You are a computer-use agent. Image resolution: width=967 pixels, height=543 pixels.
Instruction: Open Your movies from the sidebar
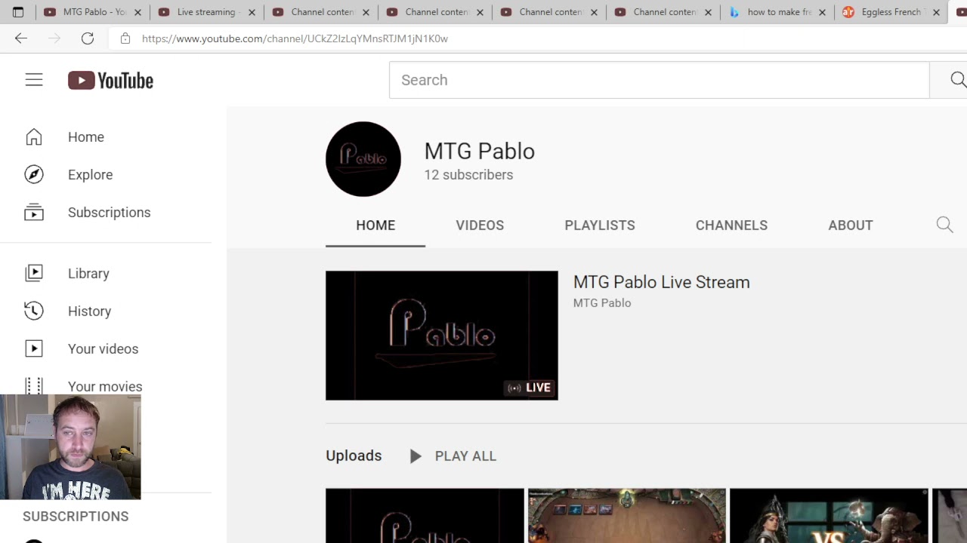point(106,385)
